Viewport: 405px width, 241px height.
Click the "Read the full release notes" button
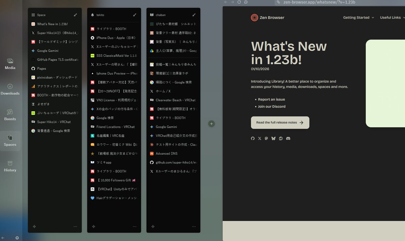click(x=280, y=123)
